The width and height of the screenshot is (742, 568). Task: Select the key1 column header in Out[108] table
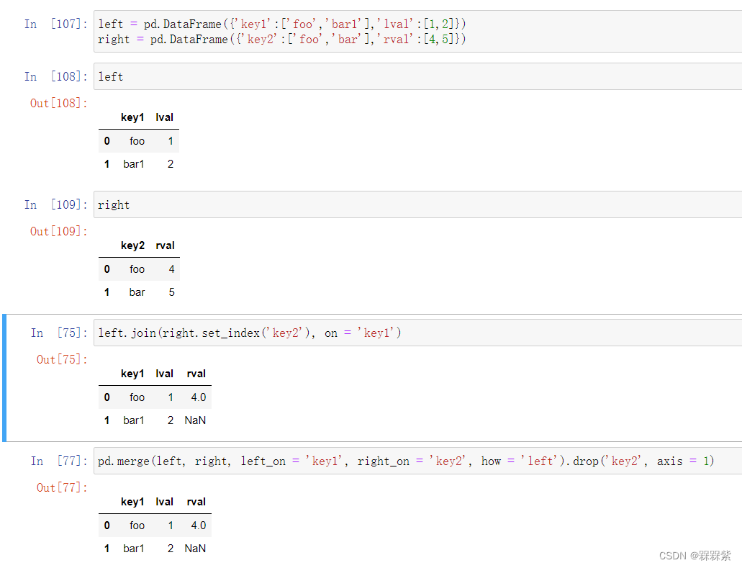tap(132, 117)
